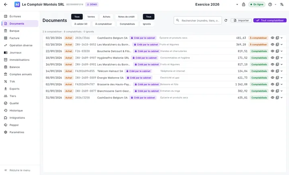Filter documents by Ventes

(x=91, y=16)
